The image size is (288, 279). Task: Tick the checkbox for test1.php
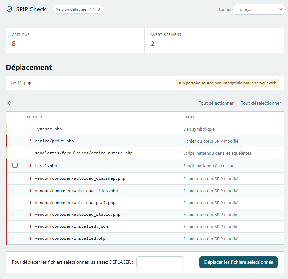pos(15,165)
